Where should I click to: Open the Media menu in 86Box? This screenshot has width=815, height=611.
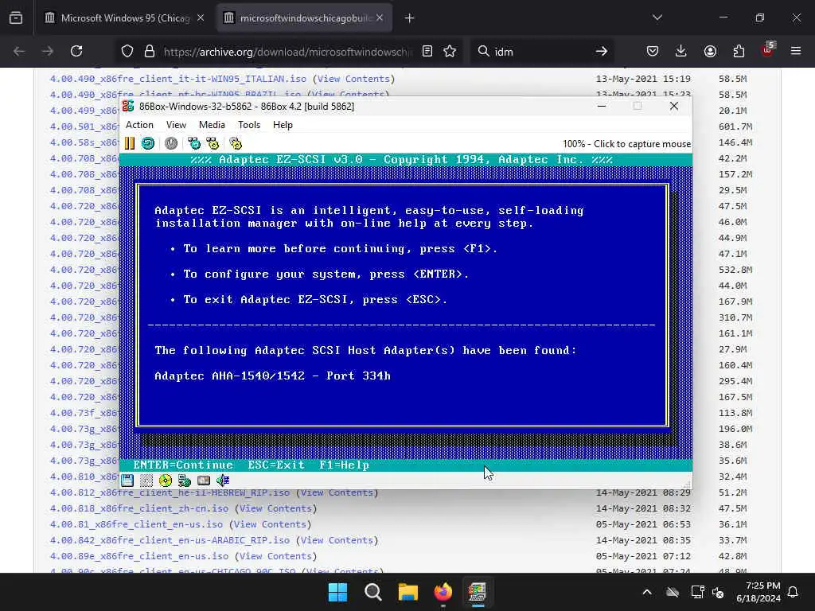(212, 125)
